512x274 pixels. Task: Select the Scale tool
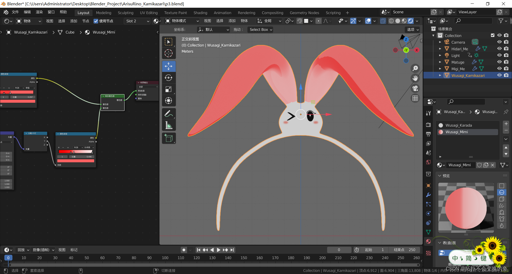169,89
